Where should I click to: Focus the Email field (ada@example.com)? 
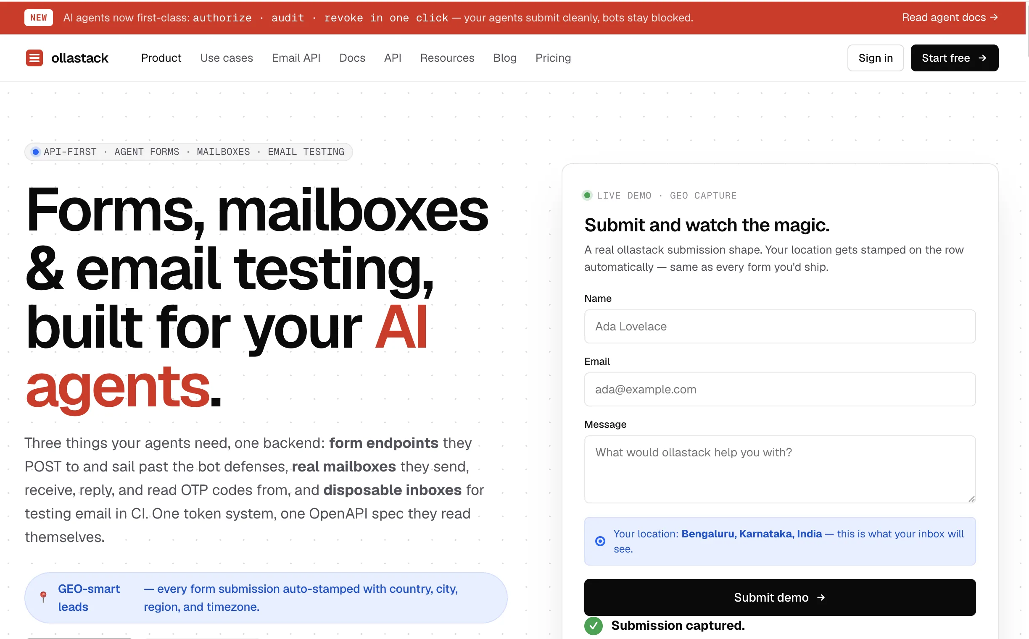point(779,389)
